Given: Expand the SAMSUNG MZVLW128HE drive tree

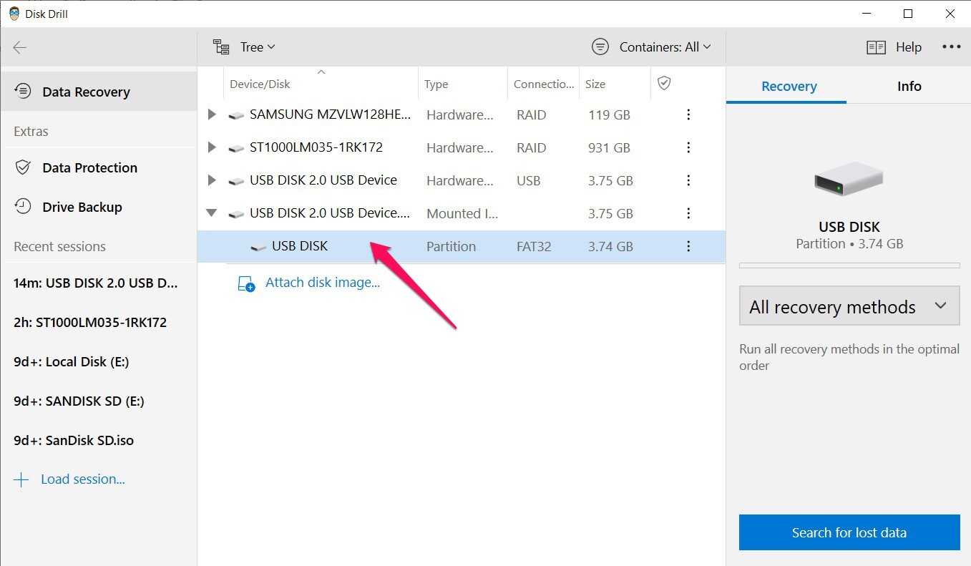Looking at the screenshot, I should 211,114.
